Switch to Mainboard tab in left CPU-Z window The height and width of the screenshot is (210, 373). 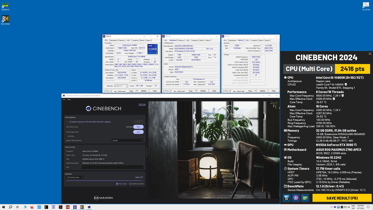click(114, 40)
